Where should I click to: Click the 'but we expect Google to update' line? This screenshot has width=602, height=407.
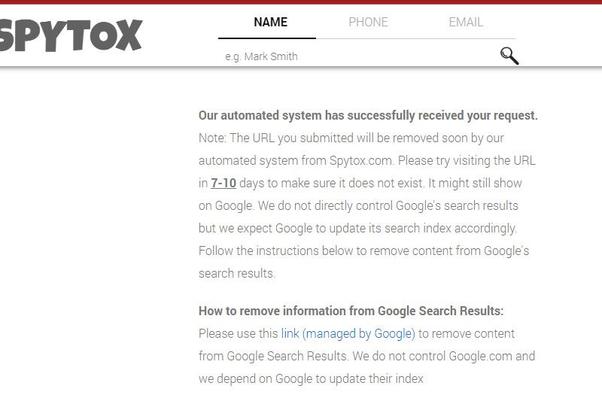[x=358, y=228]
